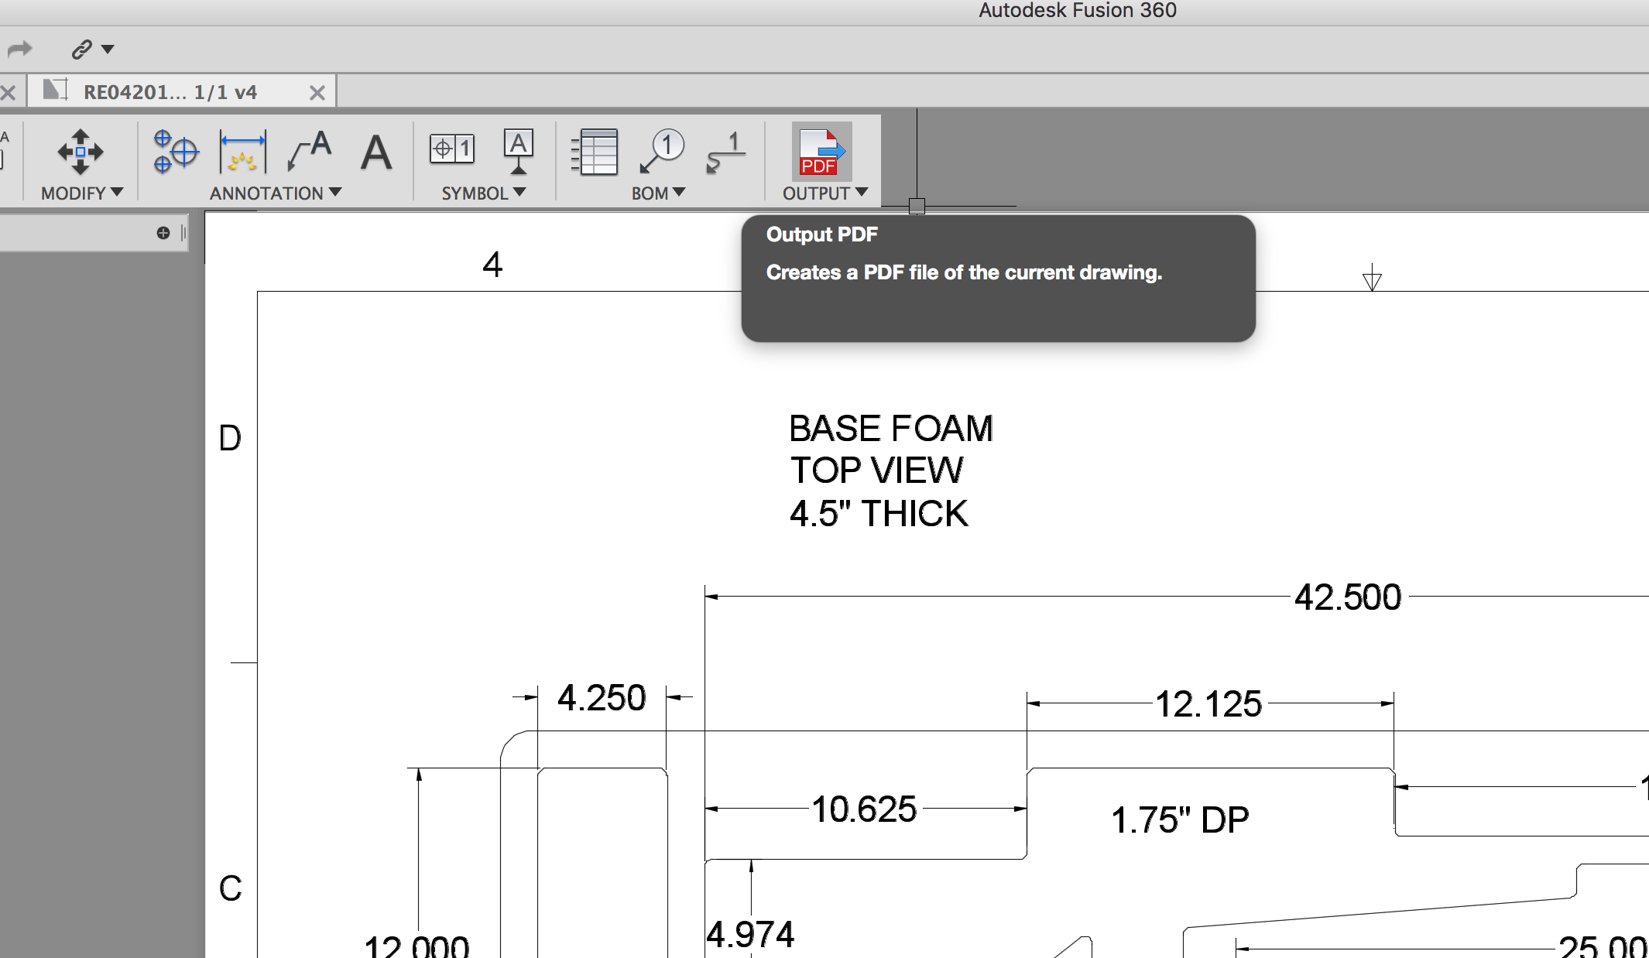1649x958 pixels.
Task: Open the MODIFY panel dropdown
Action: [x=117, y=193]
